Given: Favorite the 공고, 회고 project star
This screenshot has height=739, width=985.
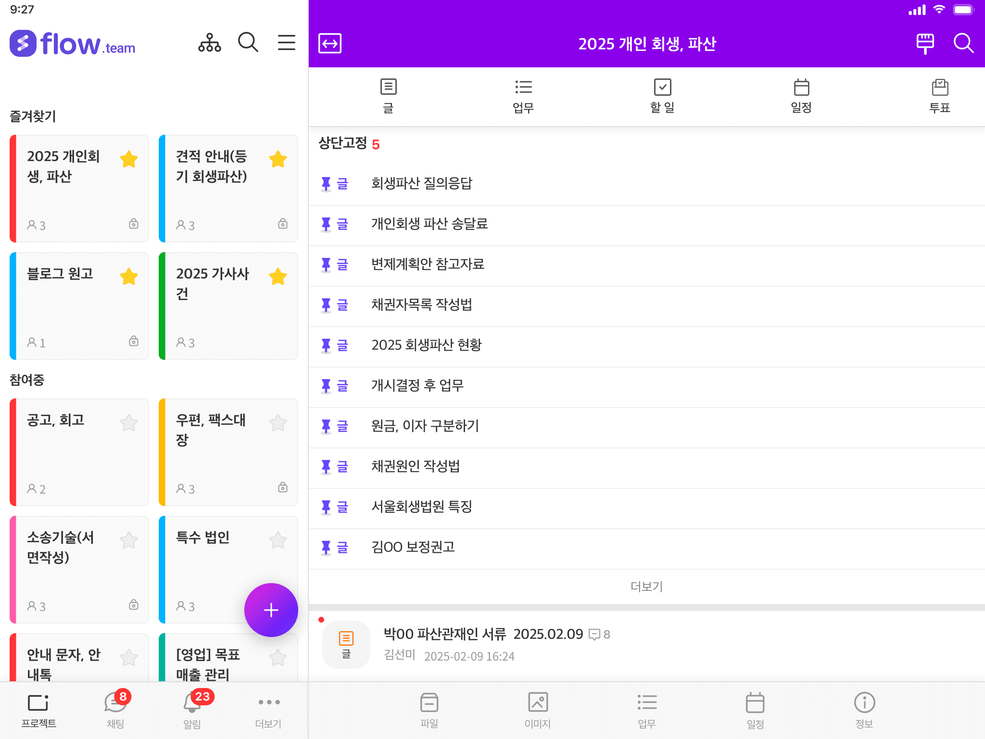Looking at the screenshot, I should tap(129, 423).
